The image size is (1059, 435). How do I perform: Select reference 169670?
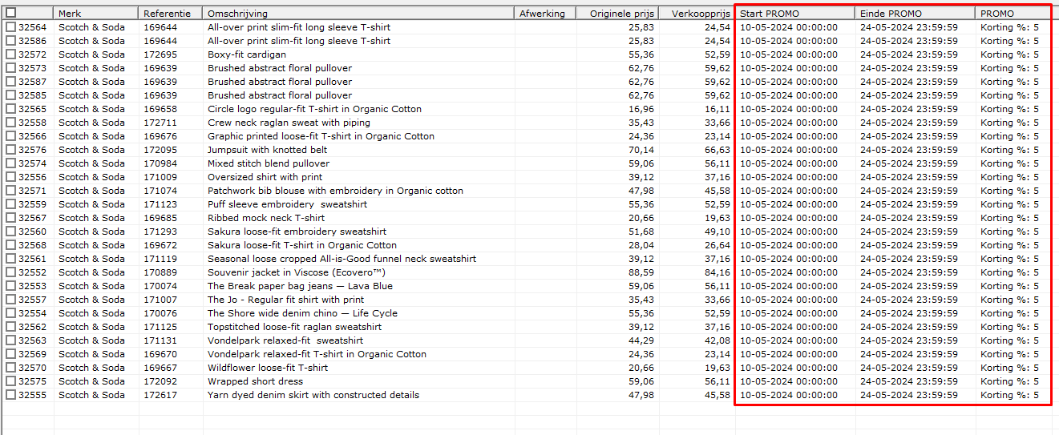(x=160, y=354)
